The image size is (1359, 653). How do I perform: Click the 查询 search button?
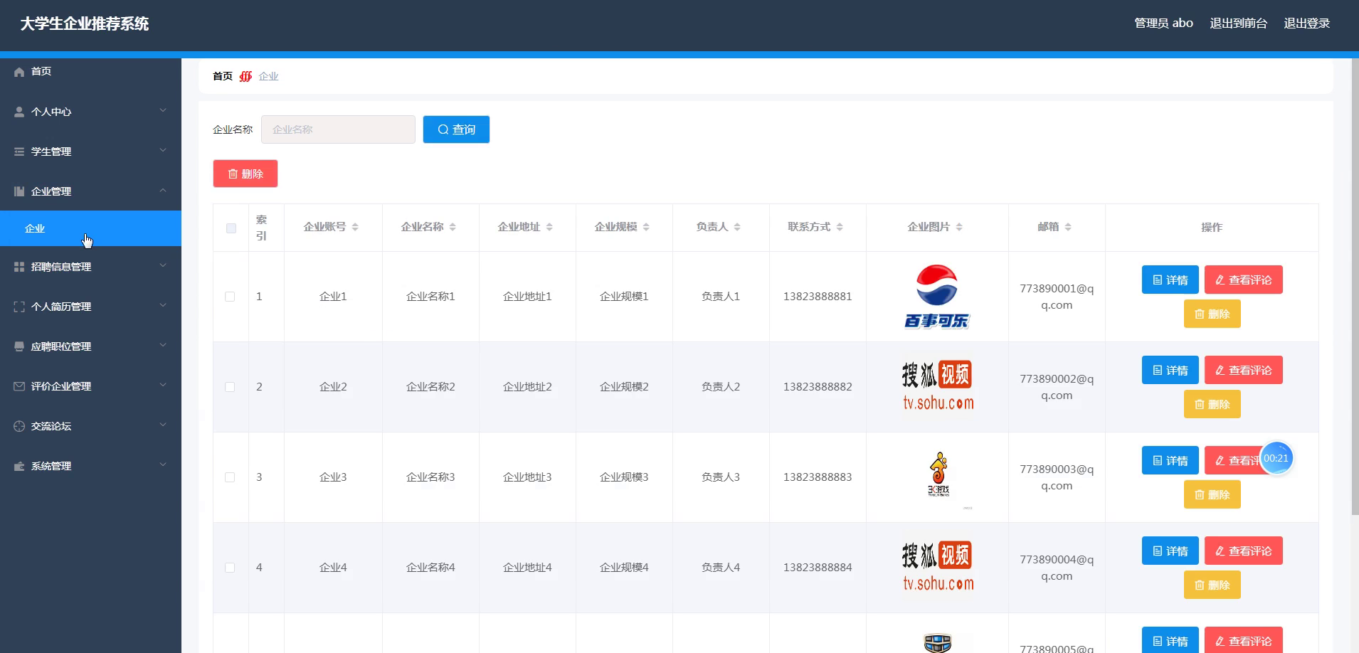[456, 129]
